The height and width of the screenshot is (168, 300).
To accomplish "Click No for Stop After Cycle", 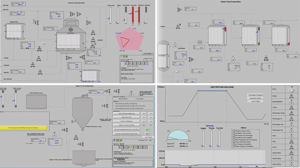I will pos(151,117).
